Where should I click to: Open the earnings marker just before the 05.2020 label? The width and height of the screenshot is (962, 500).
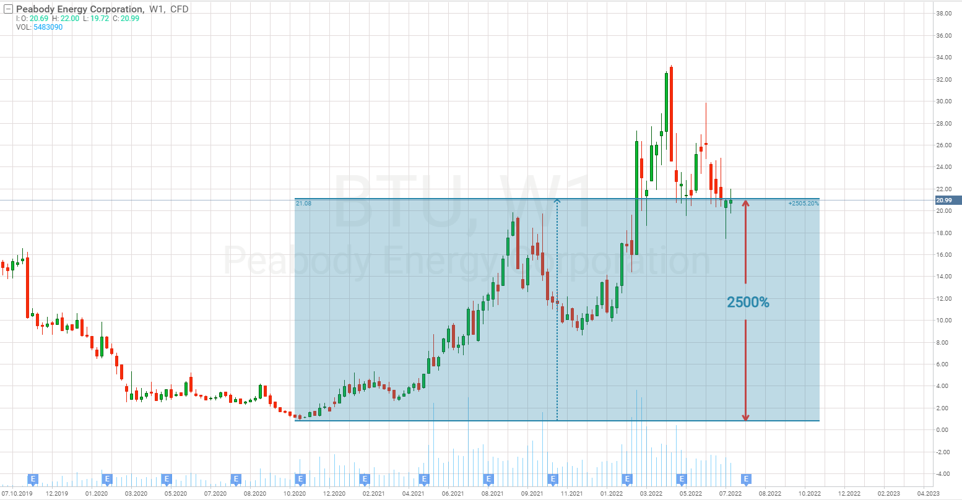tap(166, 478)
